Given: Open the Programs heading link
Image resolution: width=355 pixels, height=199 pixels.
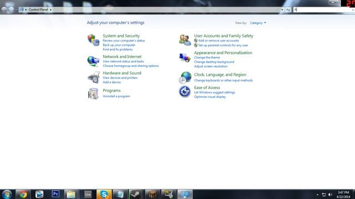Looking at the screenshot, I should (x=111, y=91).
